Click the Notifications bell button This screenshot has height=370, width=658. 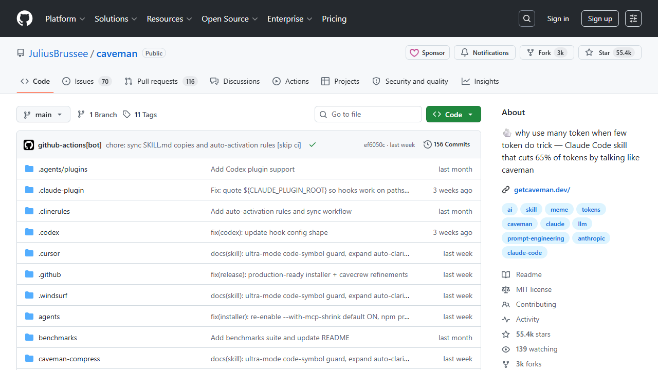(485, 53)
